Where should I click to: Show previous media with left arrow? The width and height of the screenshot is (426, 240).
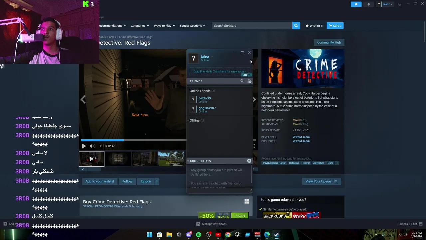pos(83,99)
